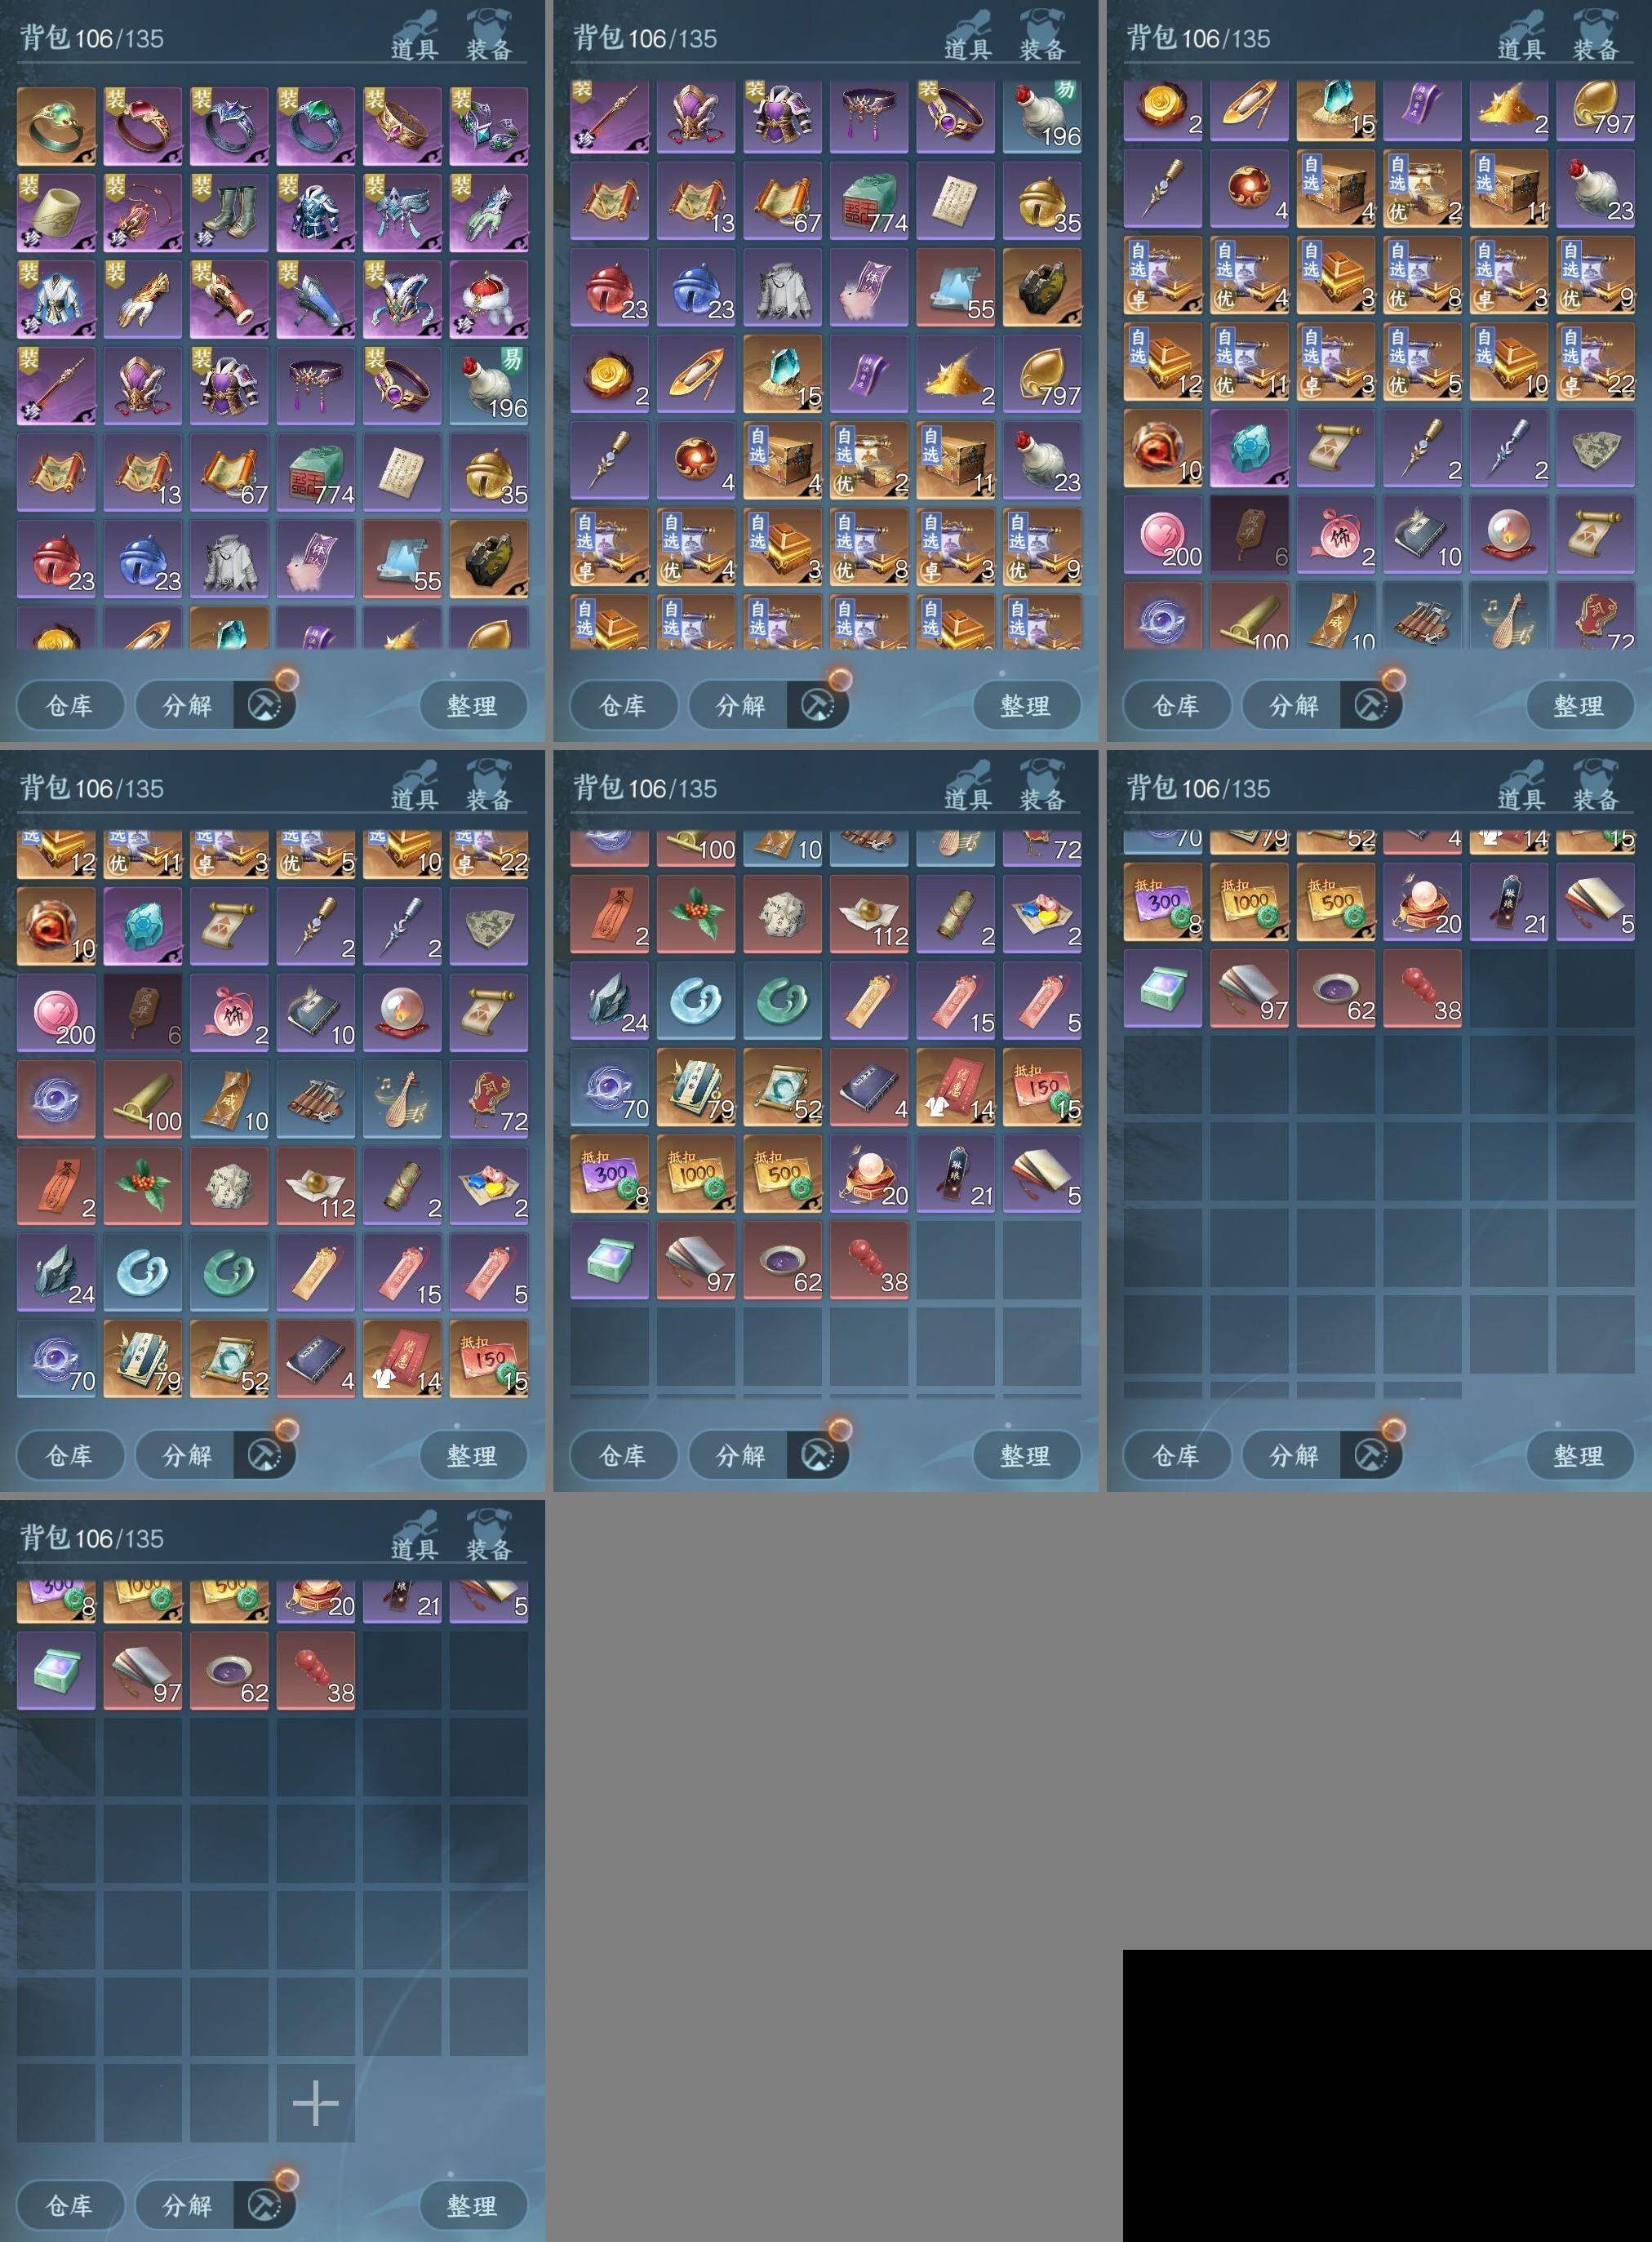Select the teal gauntlet equipment item

click(489, 213)
